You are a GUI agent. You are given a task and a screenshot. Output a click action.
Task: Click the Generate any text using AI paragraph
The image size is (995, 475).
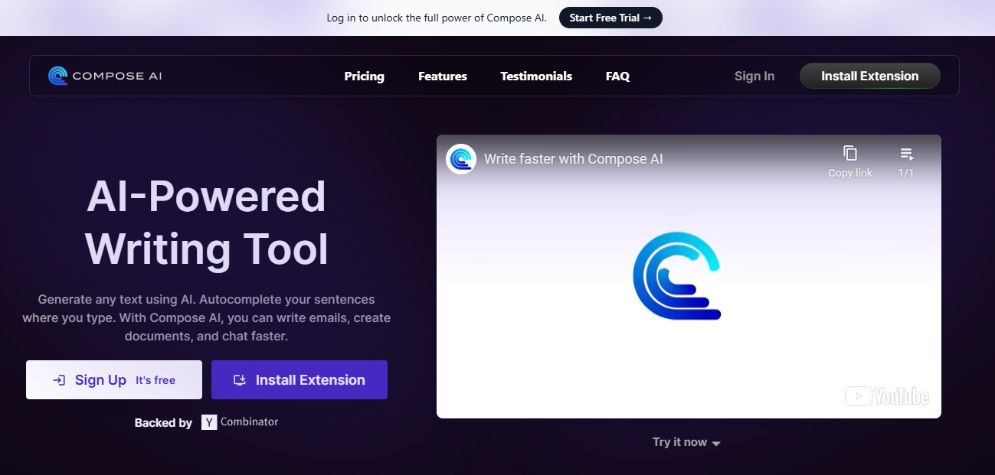(207, 317)
